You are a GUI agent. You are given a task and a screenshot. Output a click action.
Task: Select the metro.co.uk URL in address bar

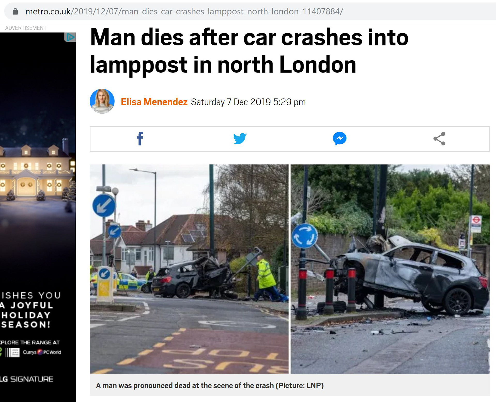point(184,11)
